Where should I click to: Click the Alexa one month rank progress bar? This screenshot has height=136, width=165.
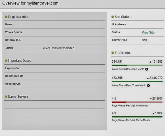pos(137,65)
